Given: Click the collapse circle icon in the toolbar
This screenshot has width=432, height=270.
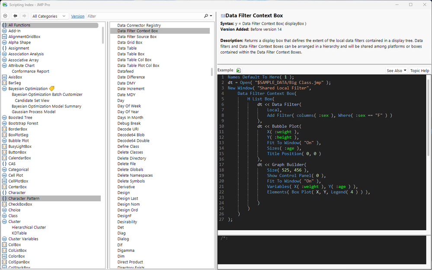Looking at the screenshot, I should click(5, 16).
